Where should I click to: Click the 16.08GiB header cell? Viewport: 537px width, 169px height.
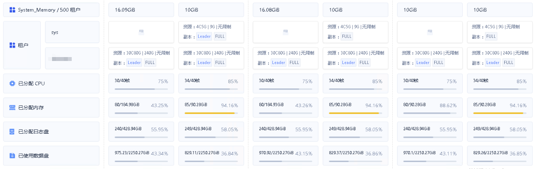[x=286, y=10]
